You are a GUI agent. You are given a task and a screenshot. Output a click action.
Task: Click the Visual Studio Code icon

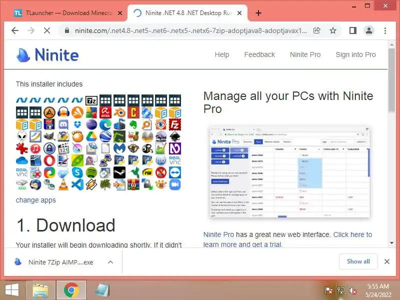(x=77, y=184)
